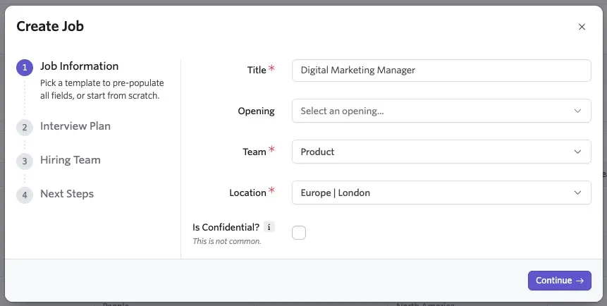The width and height of the screenshot is (607, 306).
Task: Click step 2 circle for Interview Plan
Action: coord(25,128)
